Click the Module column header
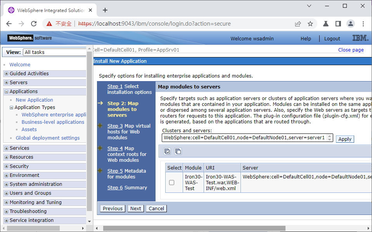The width and height of the screenshot is (372, 232). point(193,168)
